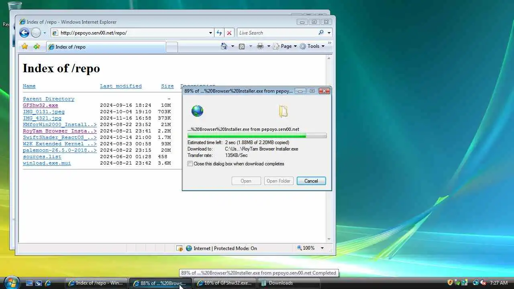Click the folder icon in download dialog

[x=284, y=111]
